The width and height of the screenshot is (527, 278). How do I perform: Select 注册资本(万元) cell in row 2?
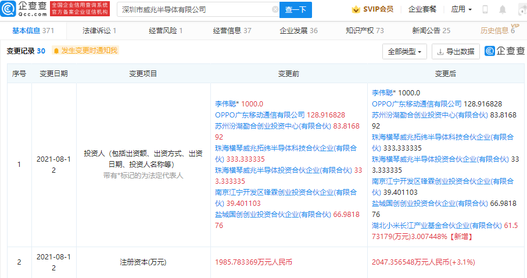[143, 262]
